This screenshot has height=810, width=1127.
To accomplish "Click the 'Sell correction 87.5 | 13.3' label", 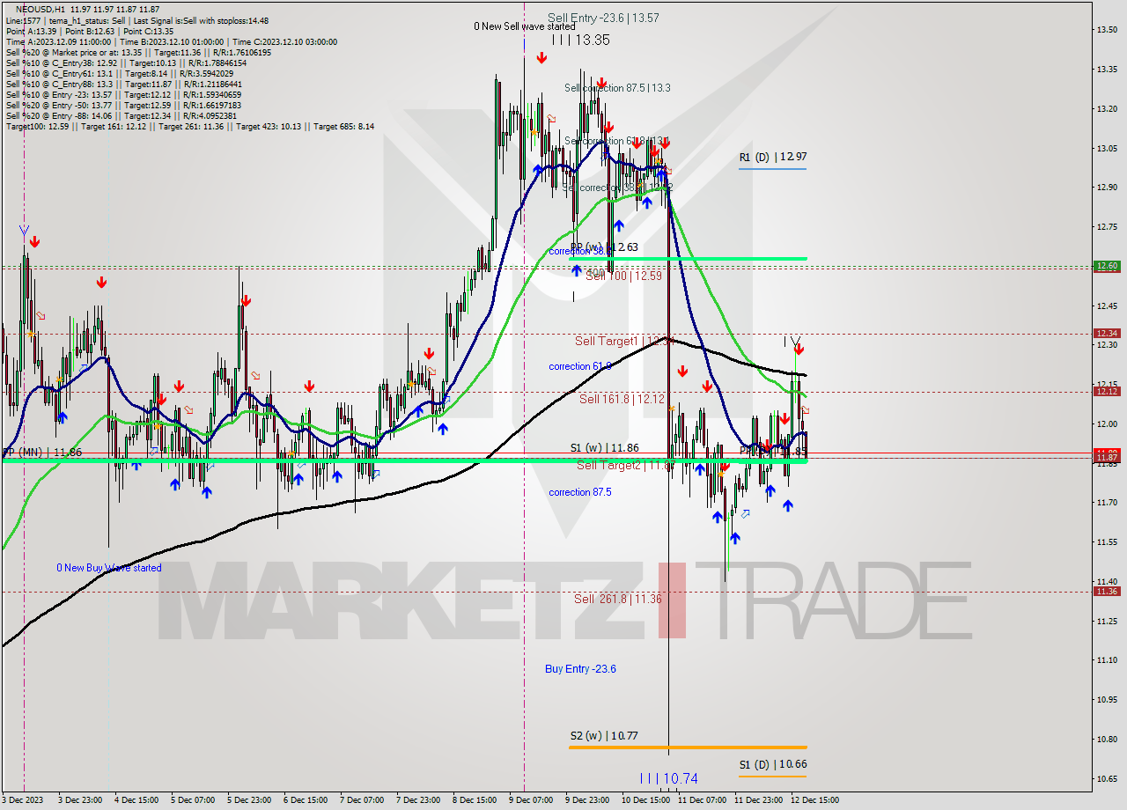I will click(617, 88).
